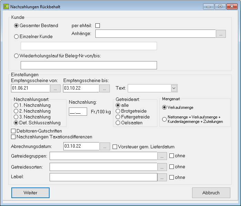This screenshot has height=206, width=241.
Task: Tick the Debitoren-Gutschriften checkbox
Action: pyautogui.click(x=13, y=131)
